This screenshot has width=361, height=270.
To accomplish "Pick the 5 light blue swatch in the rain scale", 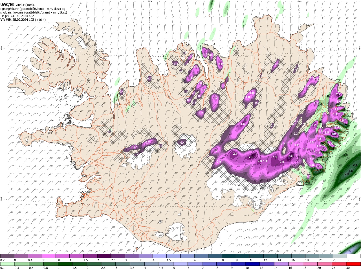I will 180,264.
